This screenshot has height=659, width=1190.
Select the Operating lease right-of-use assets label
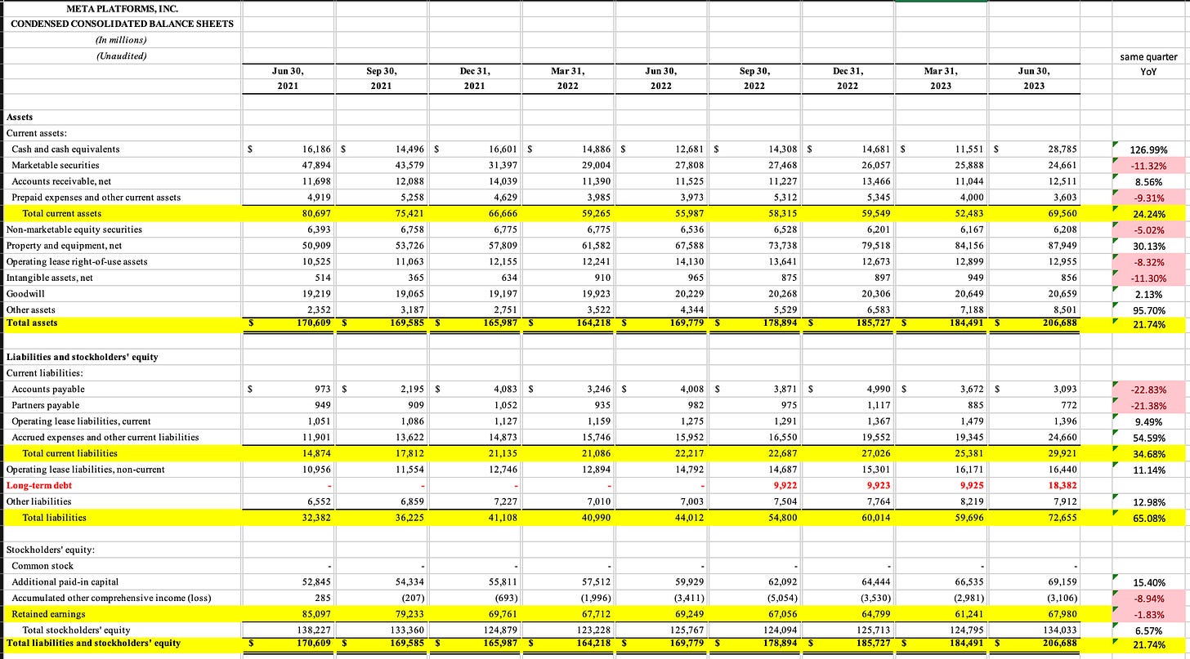click(x=78, y=261)
